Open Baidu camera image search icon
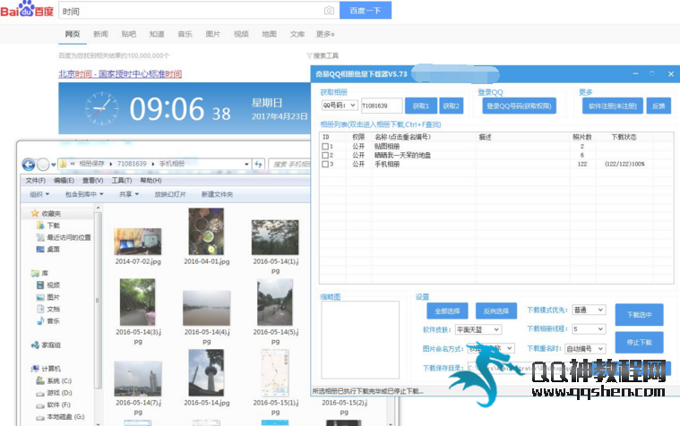The image size is (680, 426). point(329,11)
